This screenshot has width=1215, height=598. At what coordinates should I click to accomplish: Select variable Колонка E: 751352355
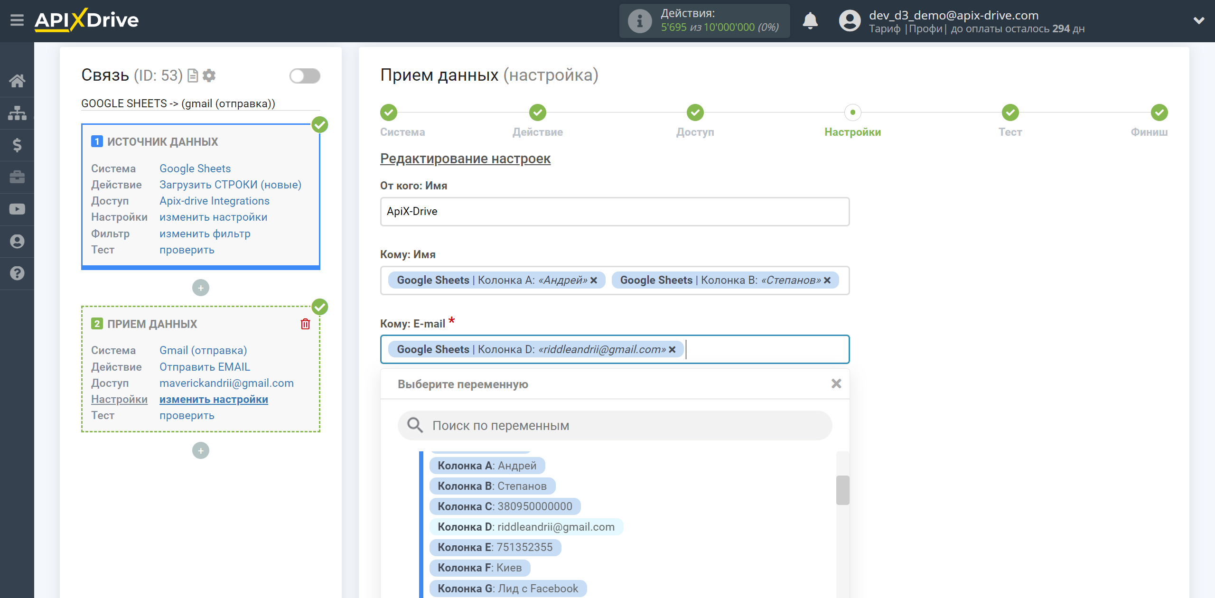[495, 547]
